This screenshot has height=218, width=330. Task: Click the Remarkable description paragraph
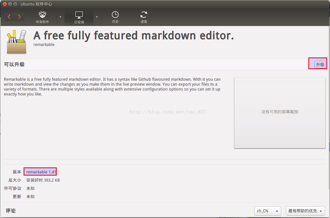tap(112, 87)
